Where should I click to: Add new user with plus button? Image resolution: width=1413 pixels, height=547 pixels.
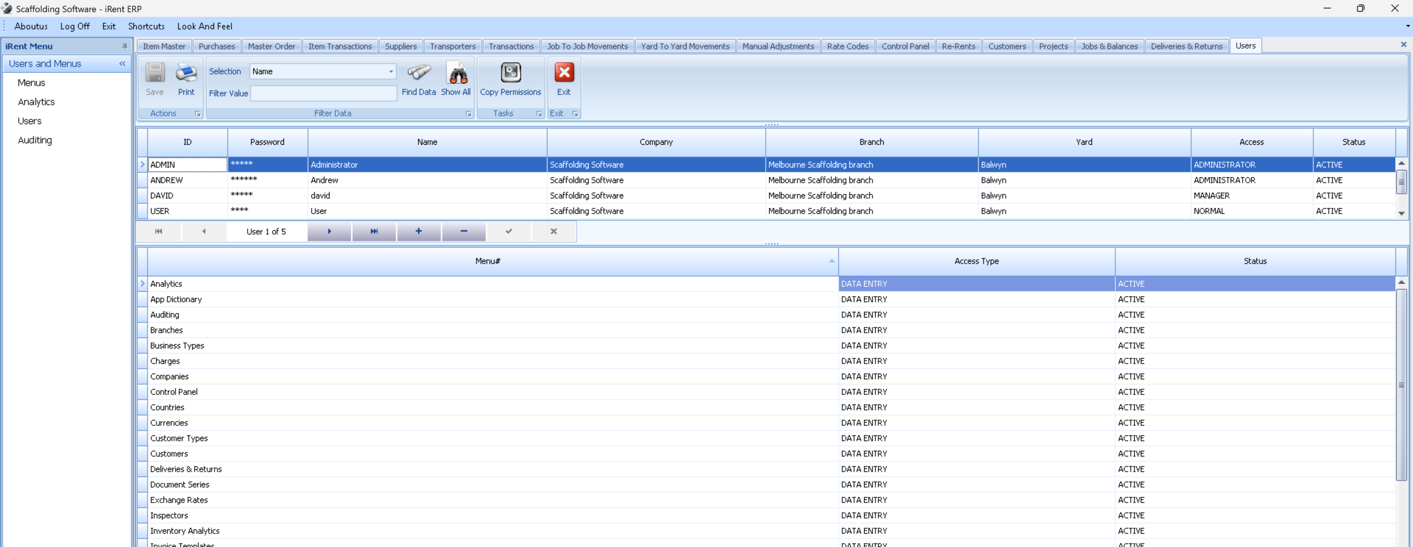click(418, 232)
